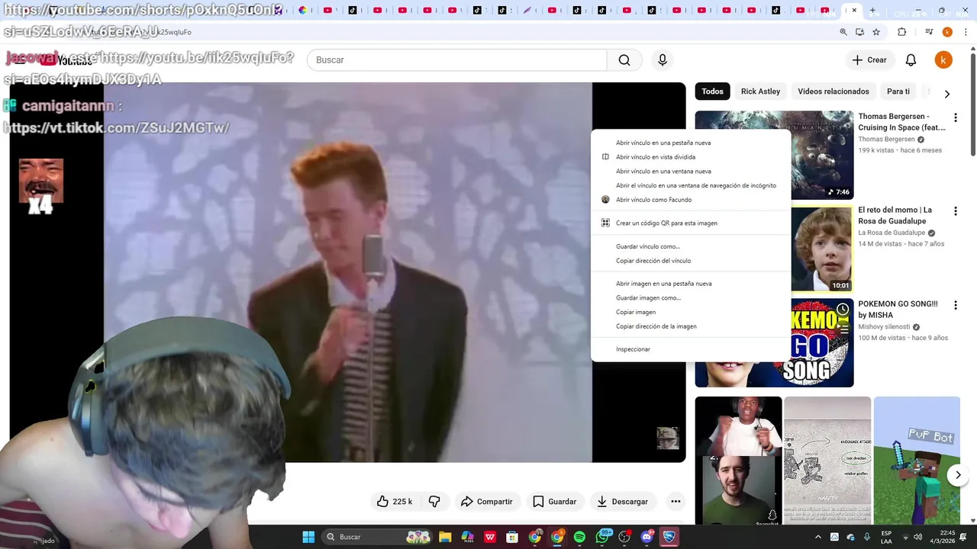The image size is (977, 549).
Task: Expand hidden system tray icons
Action: (818, 537)
